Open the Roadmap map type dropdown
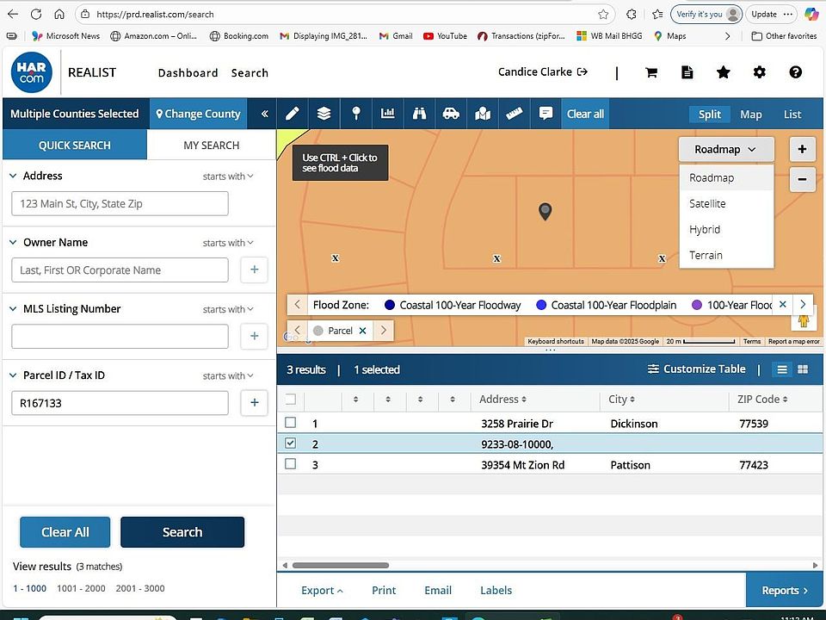The width and height of the screenshot is (826, 620). [x=725, y=149]
